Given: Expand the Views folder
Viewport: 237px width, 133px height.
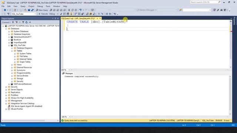Looking at the screenshot, I should click(12, 65).
